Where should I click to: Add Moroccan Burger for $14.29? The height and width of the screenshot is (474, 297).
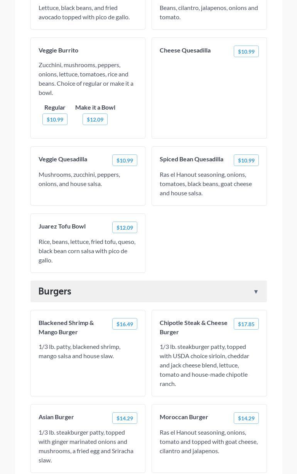[x=246, y=418]
